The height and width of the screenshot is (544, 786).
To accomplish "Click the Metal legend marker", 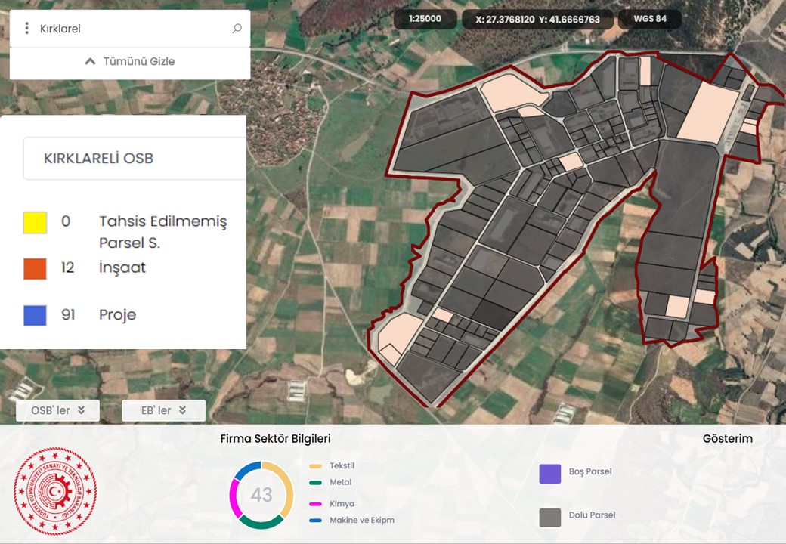I will (316, 483).
